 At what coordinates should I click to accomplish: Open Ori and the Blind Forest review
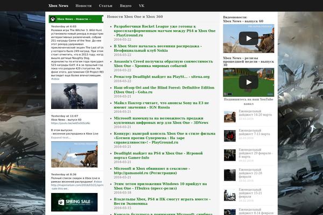click(164, 90)
